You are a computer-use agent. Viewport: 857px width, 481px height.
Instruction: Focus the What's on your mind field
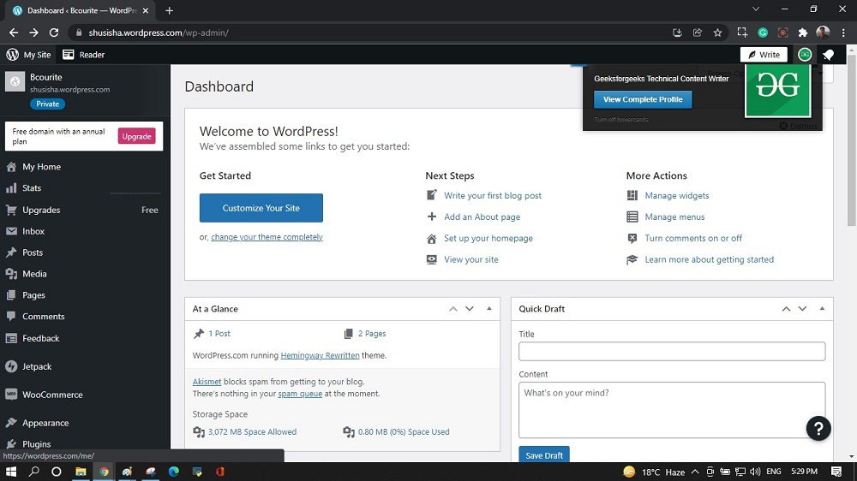click(x=672, y=410)
